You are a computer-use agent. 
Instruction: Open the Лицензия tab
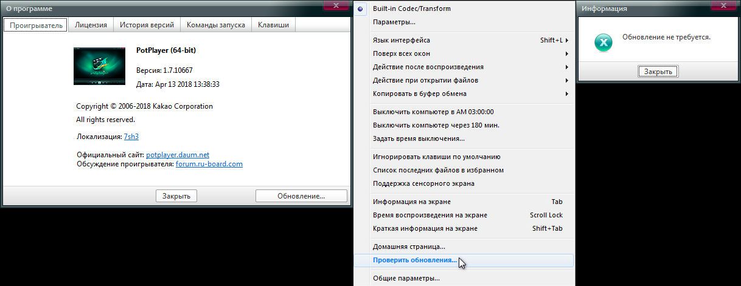[x=91, y=25]
